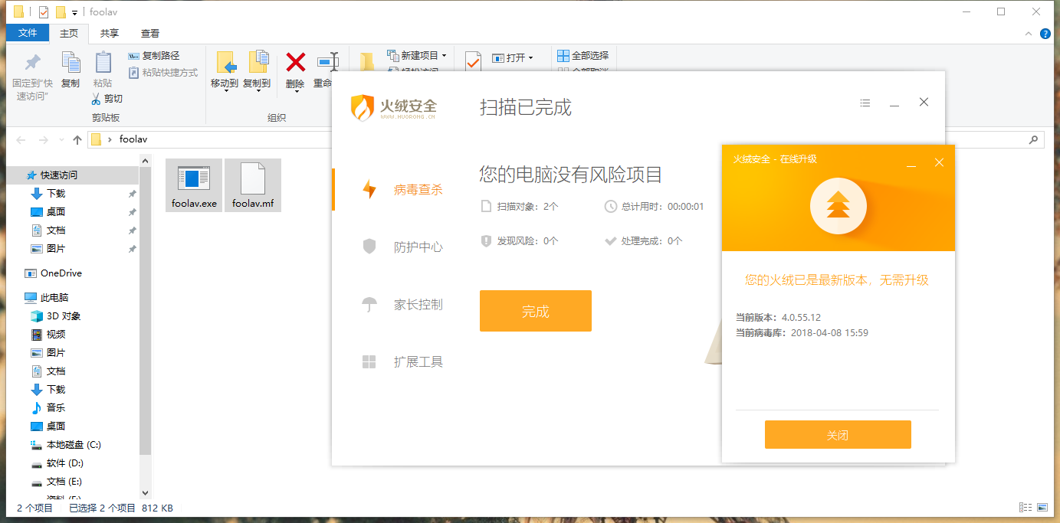Open the 文件 (File) ribbon tab
The image size is (1060, 523).
click(28, 33)
